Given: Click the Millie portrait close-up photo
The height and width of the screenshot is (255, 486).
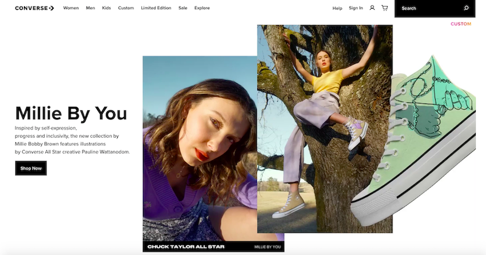Looking at the screenshot, I should click(200, 149).
